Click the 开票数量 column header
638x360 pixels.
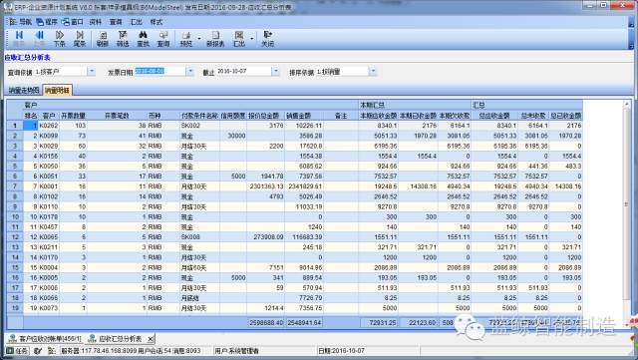73,116
